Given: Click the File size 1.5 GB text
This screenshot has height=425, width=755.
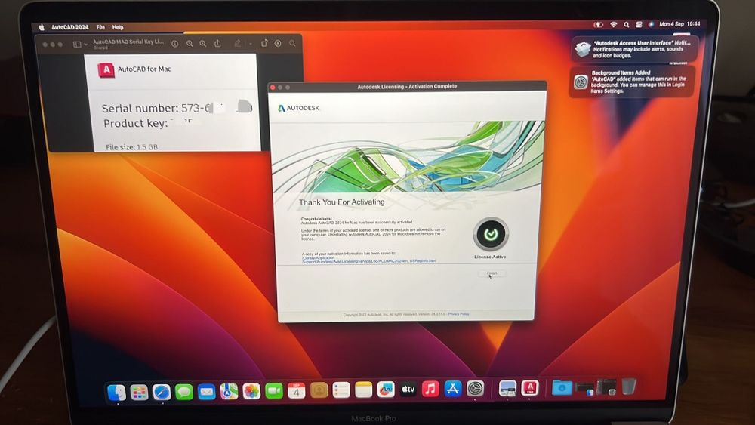Looking at the screenshot, I should point(131,146).
